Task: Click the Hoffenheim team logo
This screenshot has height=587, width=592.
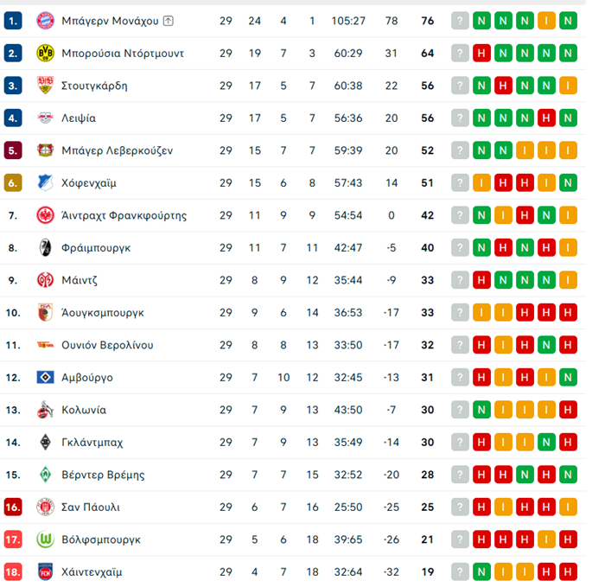Action: tap(45, 183)
